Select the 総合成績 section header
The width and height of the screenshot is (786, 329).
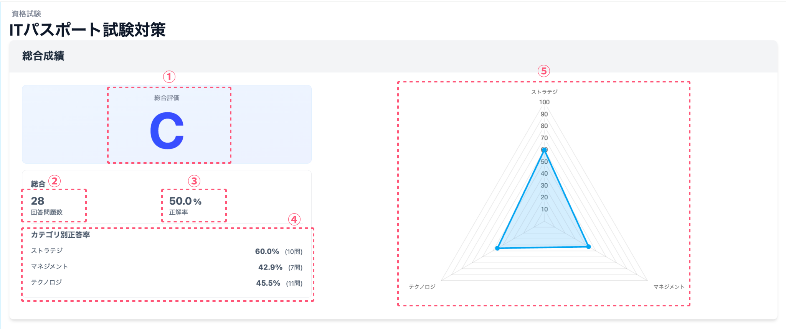[43, 56]
